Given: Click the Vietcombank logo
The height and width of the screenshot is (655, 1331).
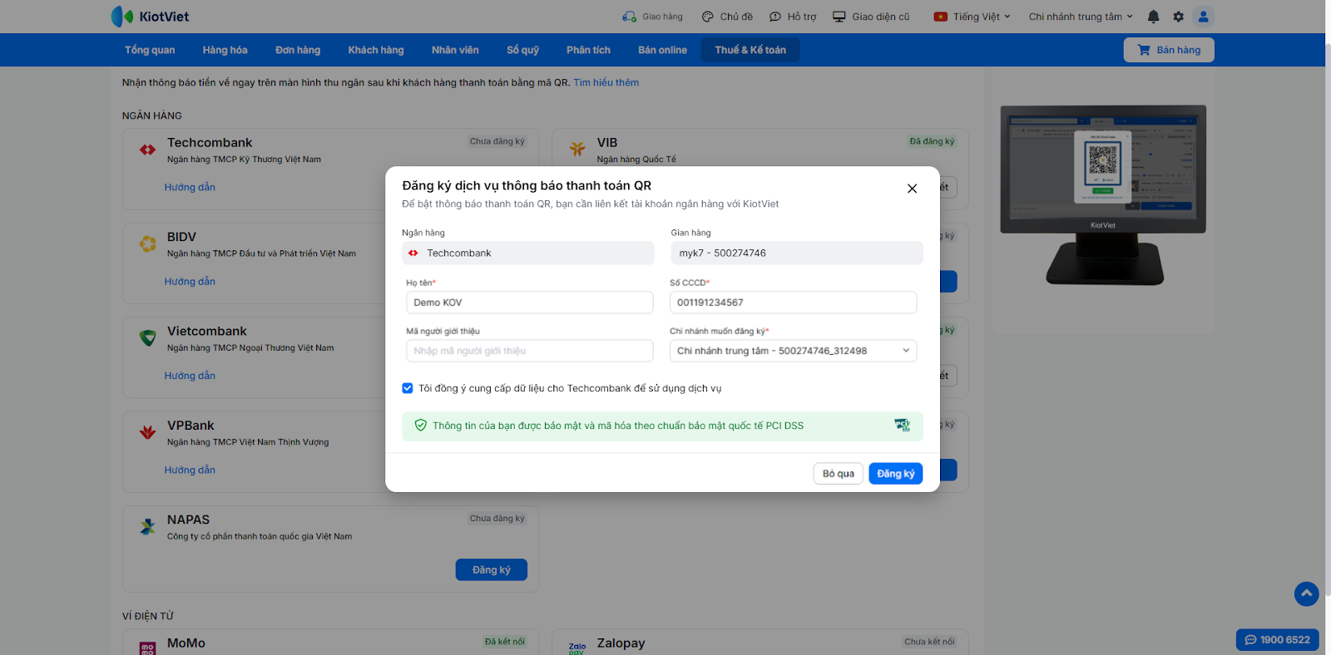Looking at the screenshot, I should pyautogui.click(x=148, y=338).
